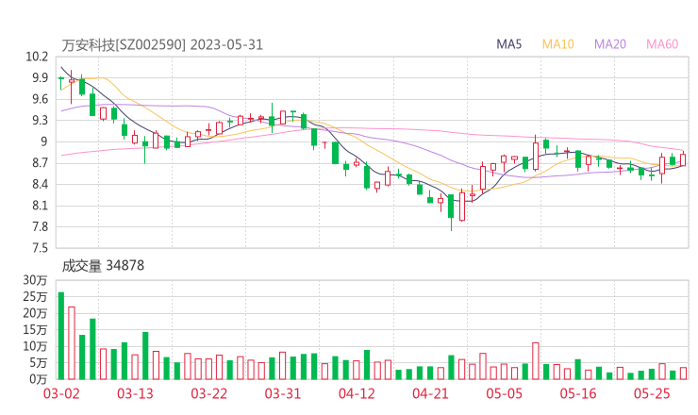This screenshot has height=415, width=698.
Task: Click the 8.4 price axis label
Action: click(40, 184)
